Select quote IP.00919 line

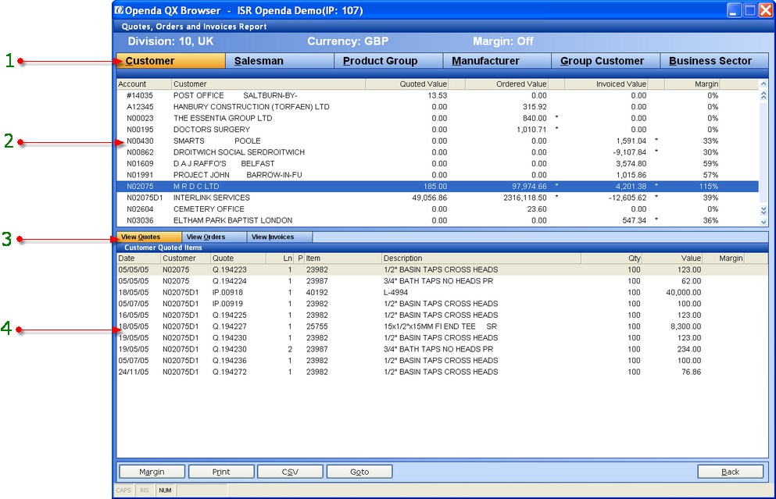coord(442,304)
